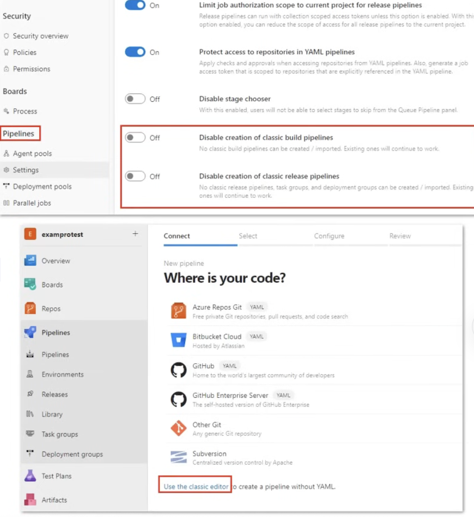Open the Repos section icon
The width and height of the screenshot is (474, 517).
[30, 309]
